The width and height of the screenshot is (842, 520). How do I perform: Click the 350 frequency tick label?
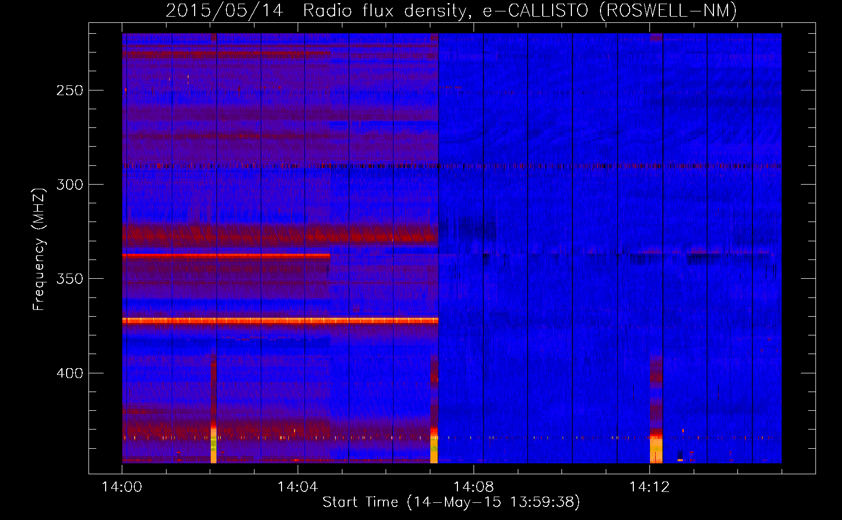coord(69,279)
